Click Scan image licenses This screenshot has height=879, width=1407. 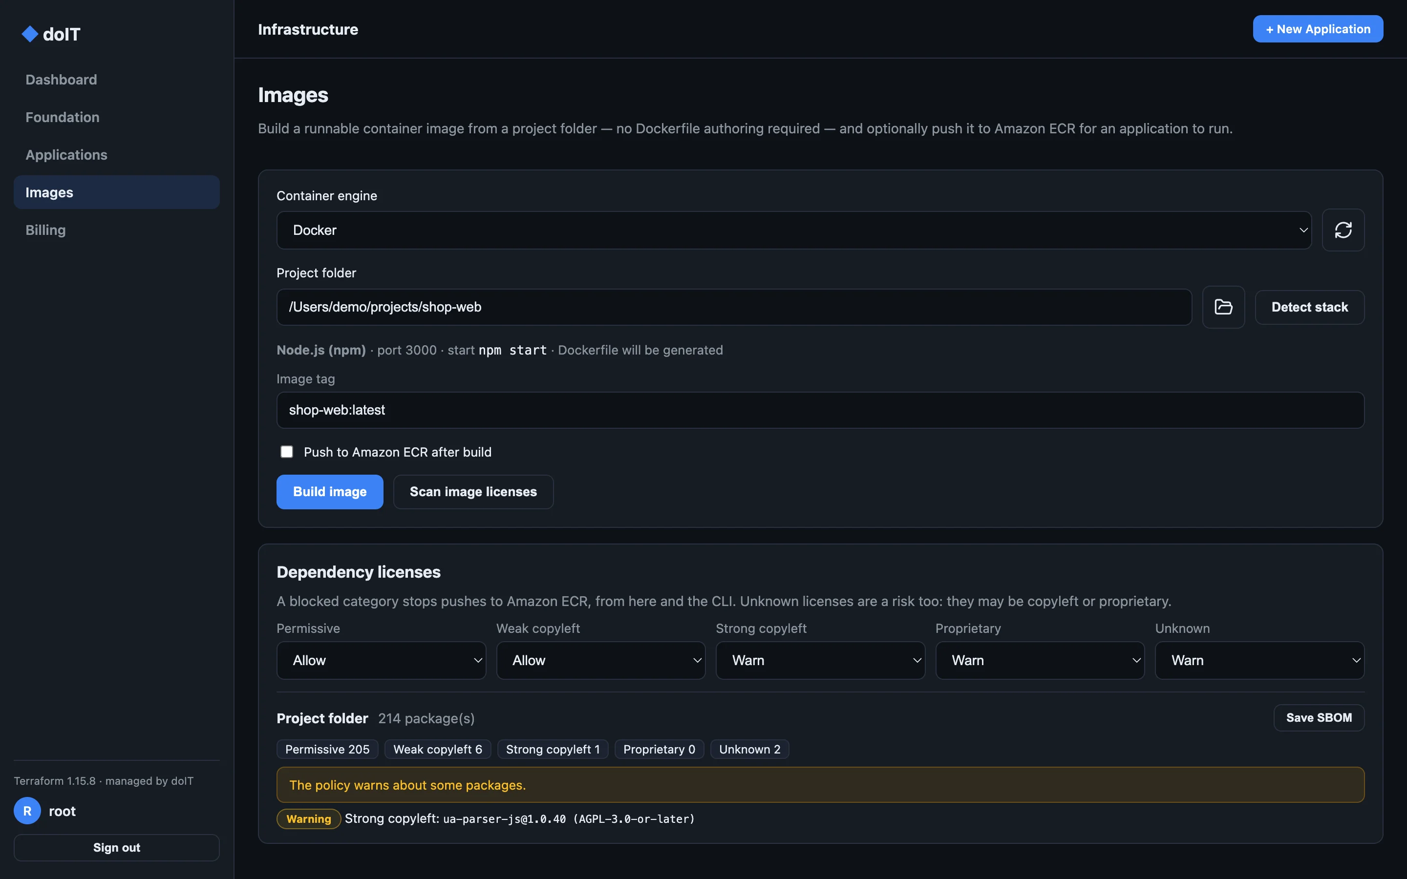click(473, 492)
